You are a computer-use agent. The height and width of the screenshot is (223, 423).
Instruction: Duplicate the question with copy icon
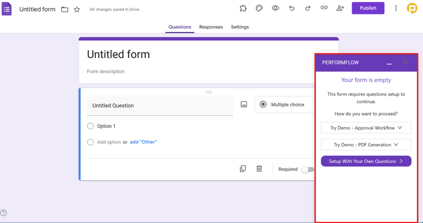243,169
